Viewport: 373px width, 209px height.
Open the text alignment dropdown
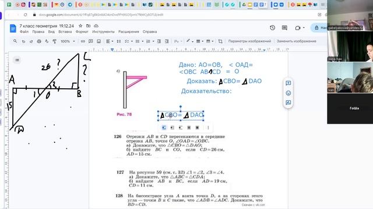[110, 41]
